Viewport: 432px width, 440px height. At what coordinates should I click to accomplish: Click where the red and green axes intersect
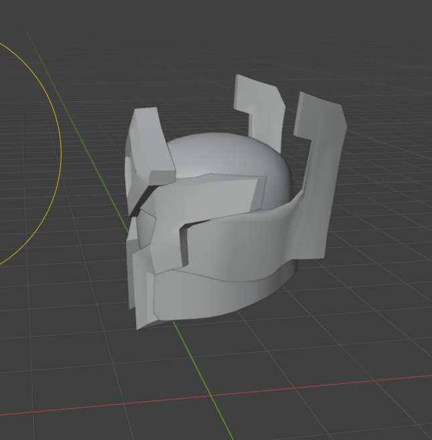[212, 396]
